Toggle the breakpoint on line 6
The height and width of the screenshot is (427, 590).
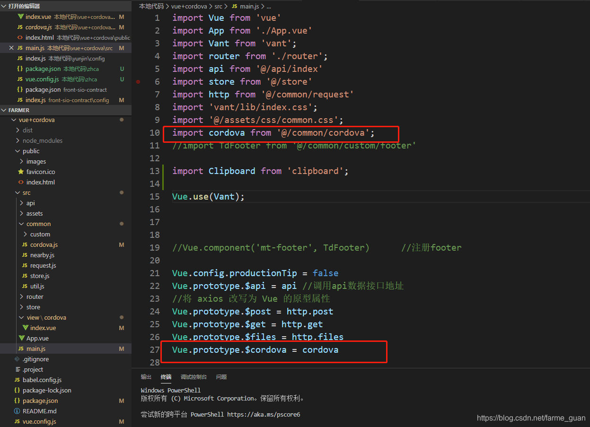[x=138, y=81]
